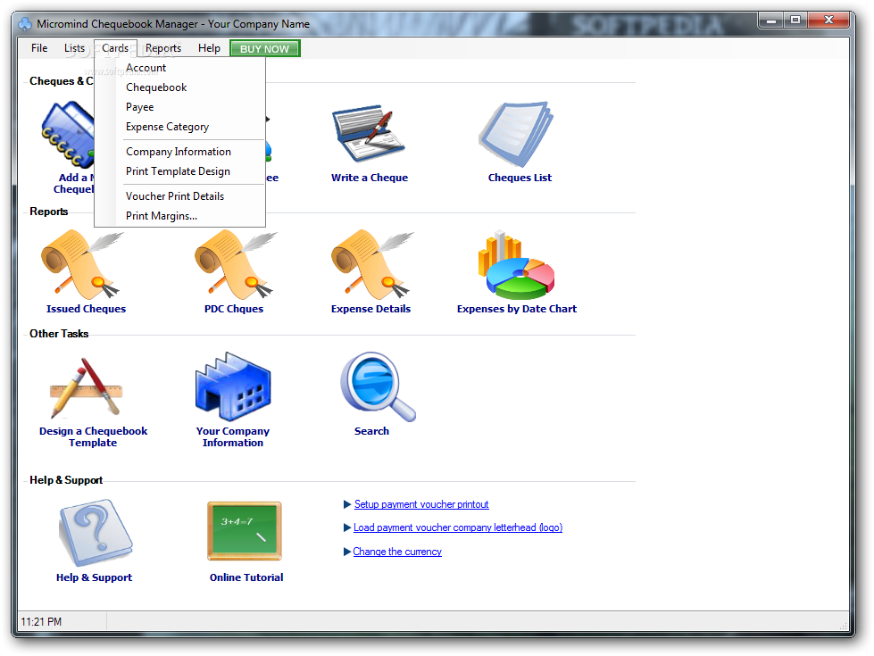This screenshot has width=874, height=656.
Task: Click the Search magnifying glass icon
Action: [x=378, y=386]
